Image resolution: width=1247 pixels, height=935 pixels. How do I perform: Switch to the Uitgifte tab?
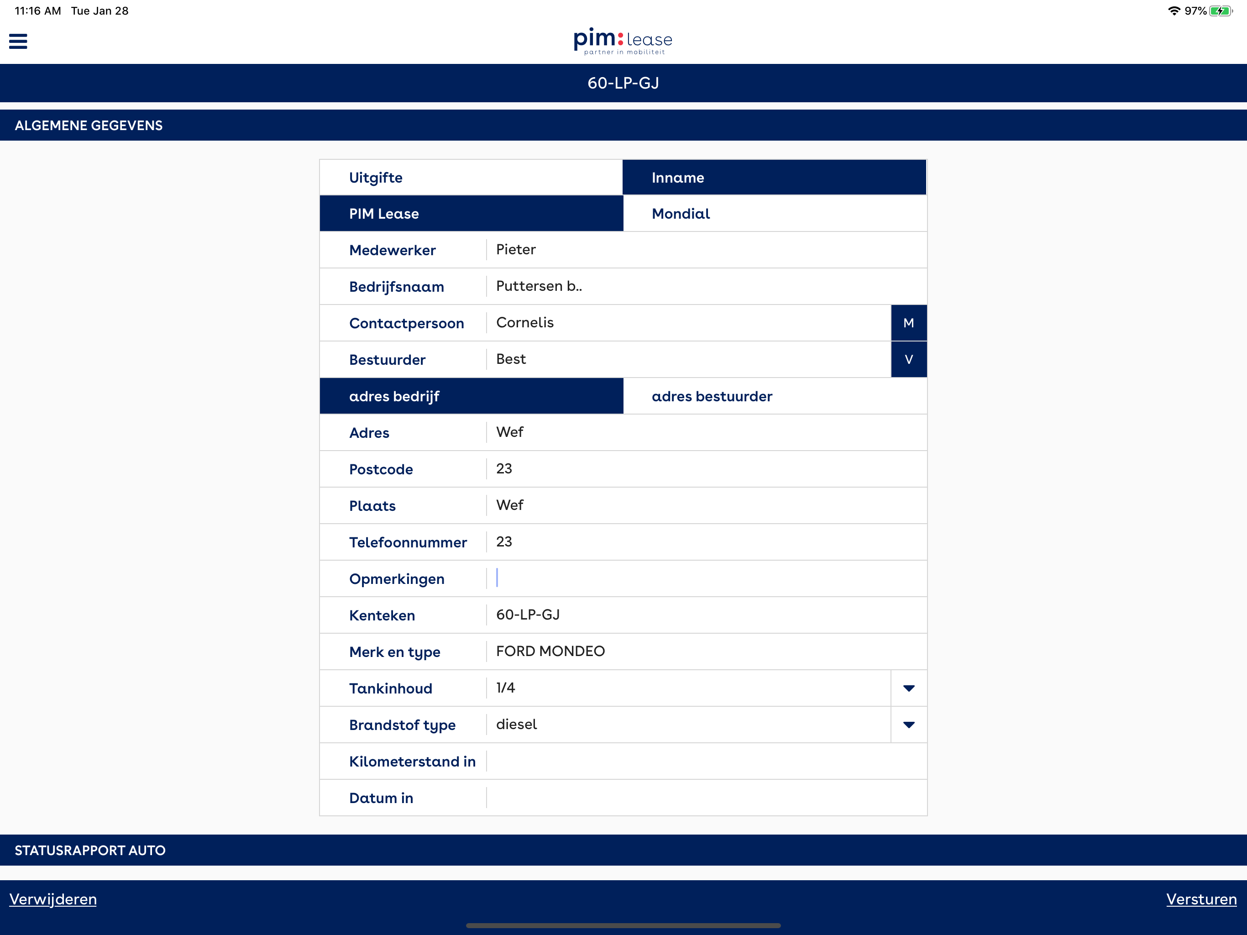472,178
